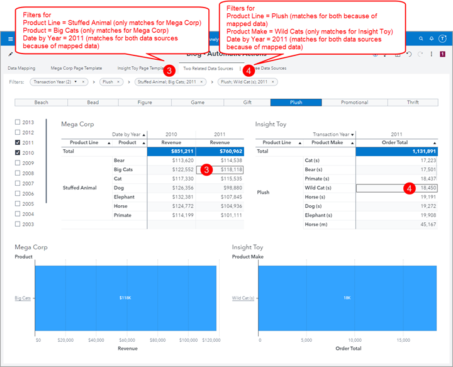Open the hamburger navigation menu

point(11,39)
